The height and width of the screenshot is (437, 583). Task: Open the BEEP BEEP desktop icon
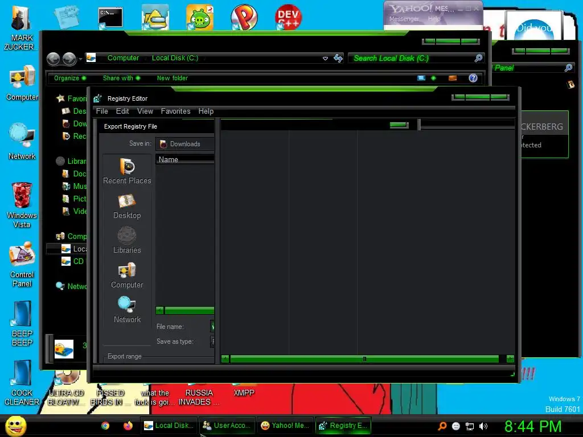pyautogui.click(x=22, y=323)
